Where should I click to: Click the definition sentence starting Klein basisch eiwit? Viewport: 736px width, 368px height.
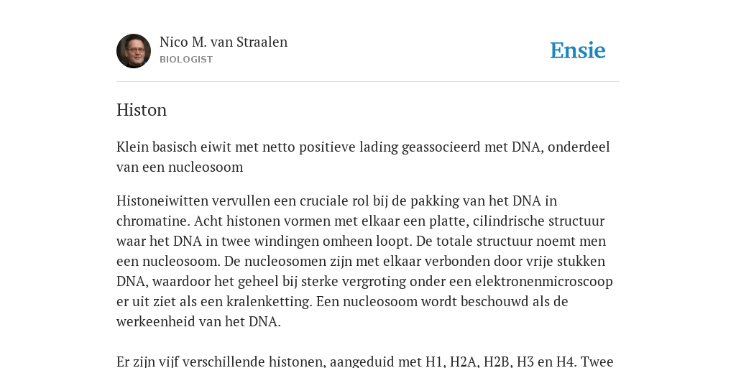coord(363,157)
